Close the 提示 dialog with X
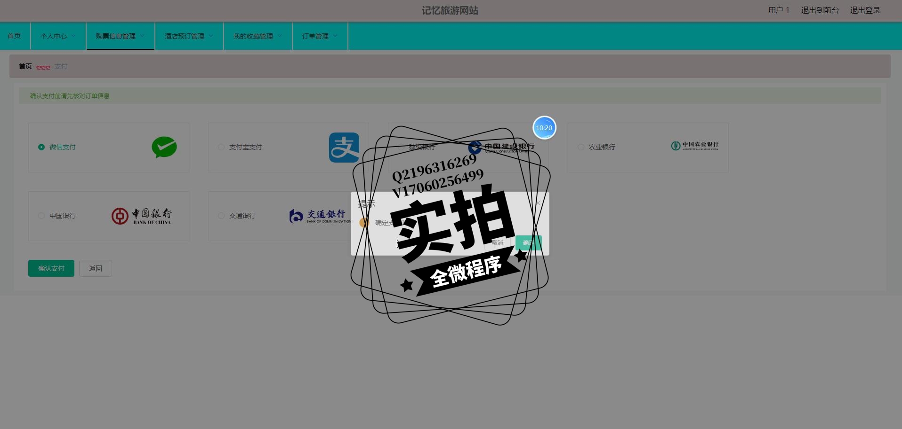Viewport: 902px width, 429px height. point(538,203)
